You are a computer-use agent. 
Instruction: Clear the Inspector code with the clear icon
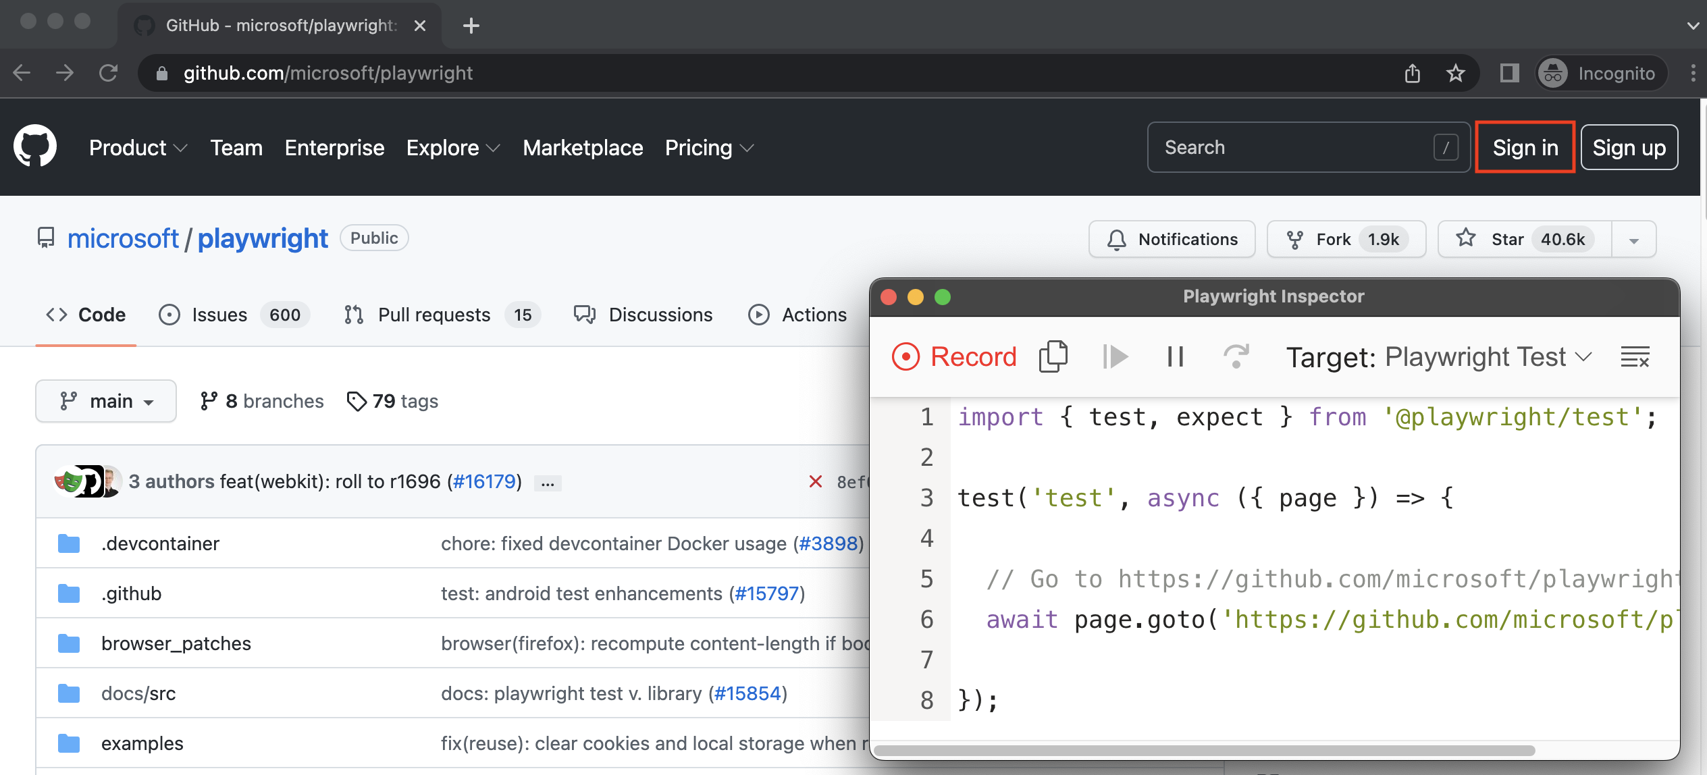point(1635,356)
